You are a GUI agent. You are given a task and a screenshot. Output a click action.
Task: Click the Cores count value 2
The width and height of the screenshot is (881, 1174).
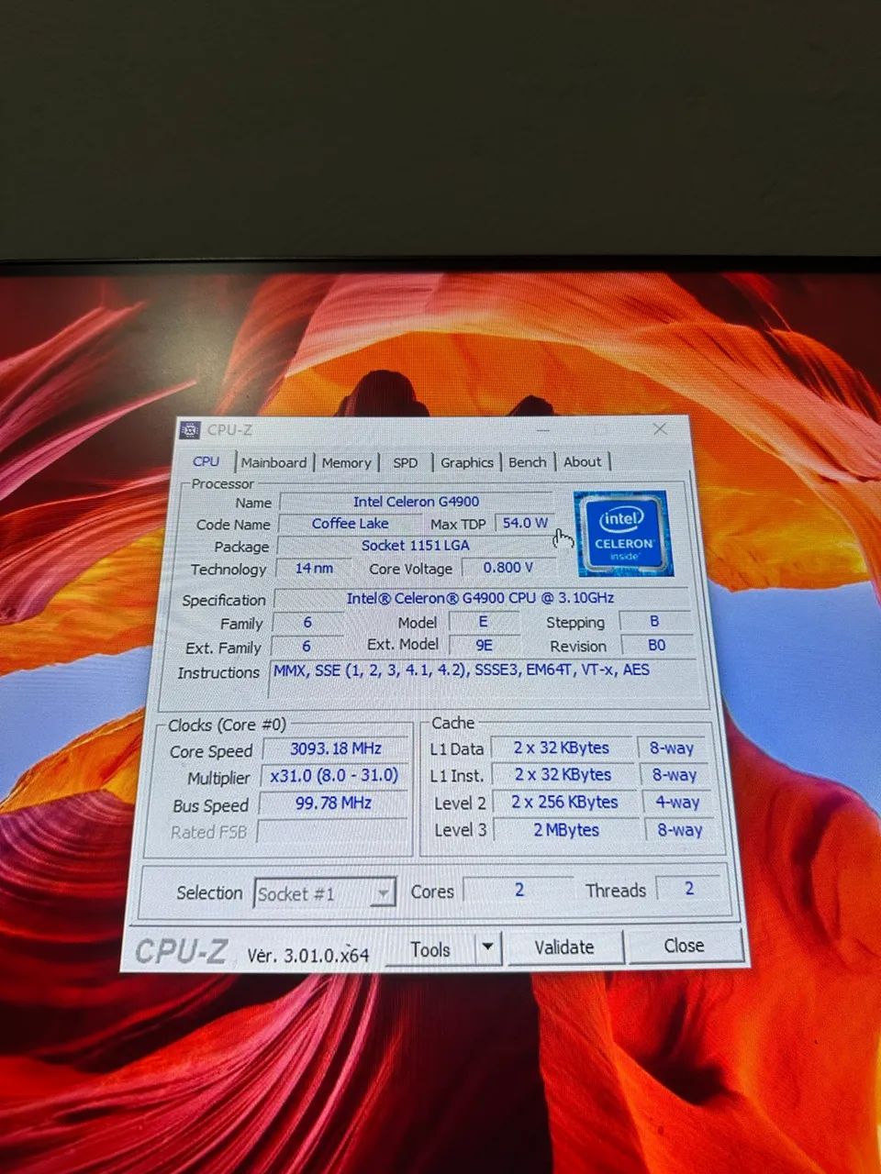pyautogui.click(x=519, y=890)
